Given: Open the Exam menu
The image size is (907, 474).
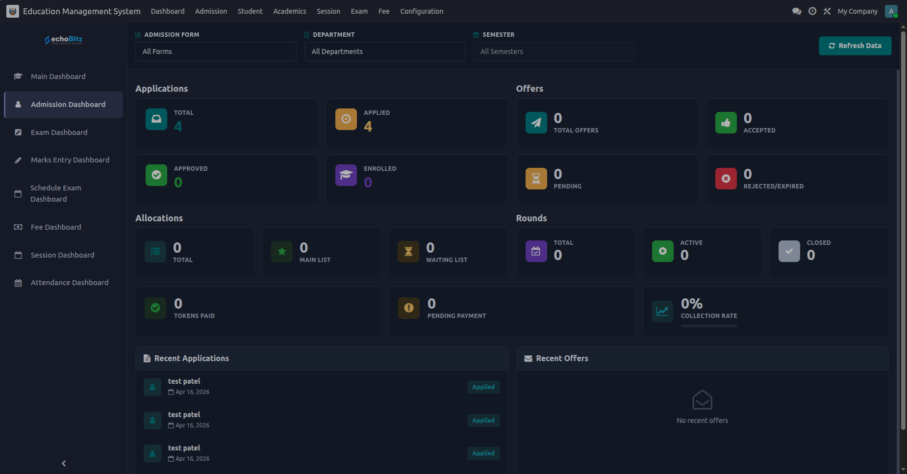Looking at the screenshot, I should [x=359, y=11].
